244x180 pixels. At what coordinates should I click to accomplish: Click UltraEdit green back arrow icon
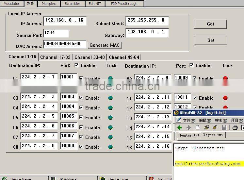coord(180,128)
